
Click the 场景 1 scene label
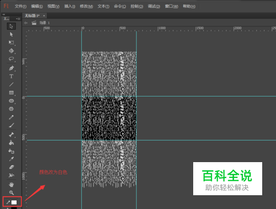45,23
